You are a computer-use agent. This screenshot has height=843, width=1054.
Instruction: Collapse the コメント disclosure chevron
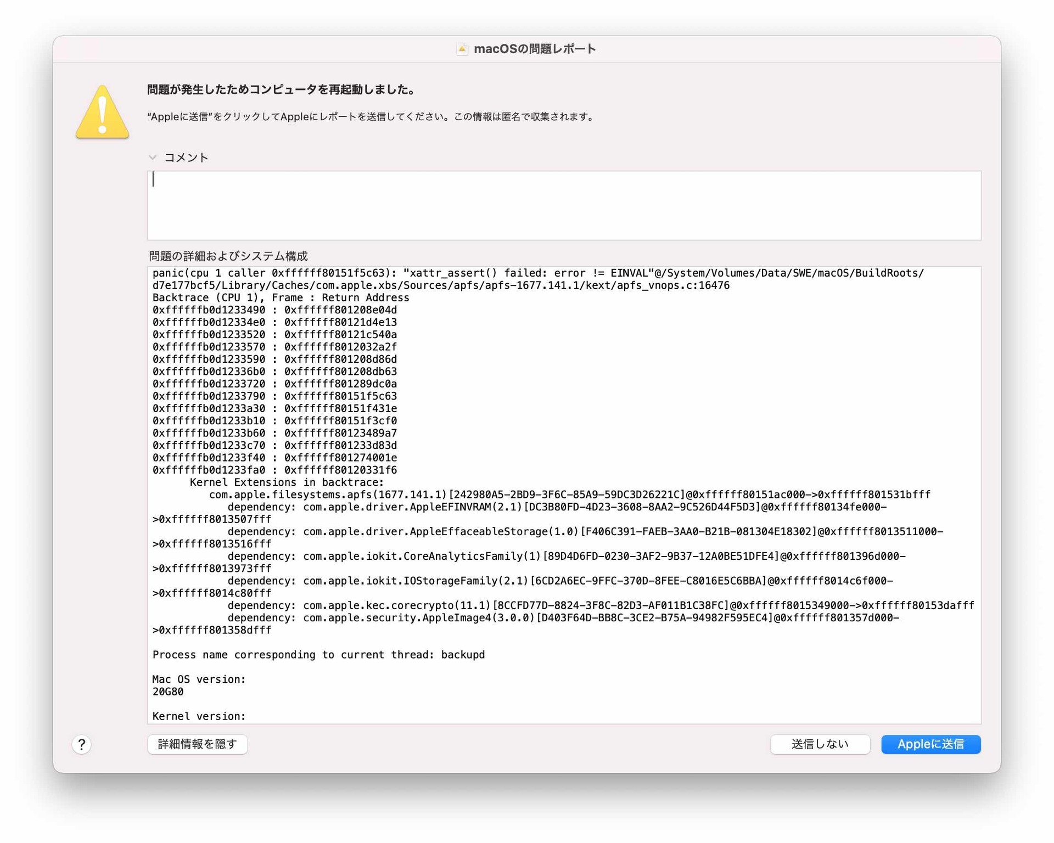(153, 158)
